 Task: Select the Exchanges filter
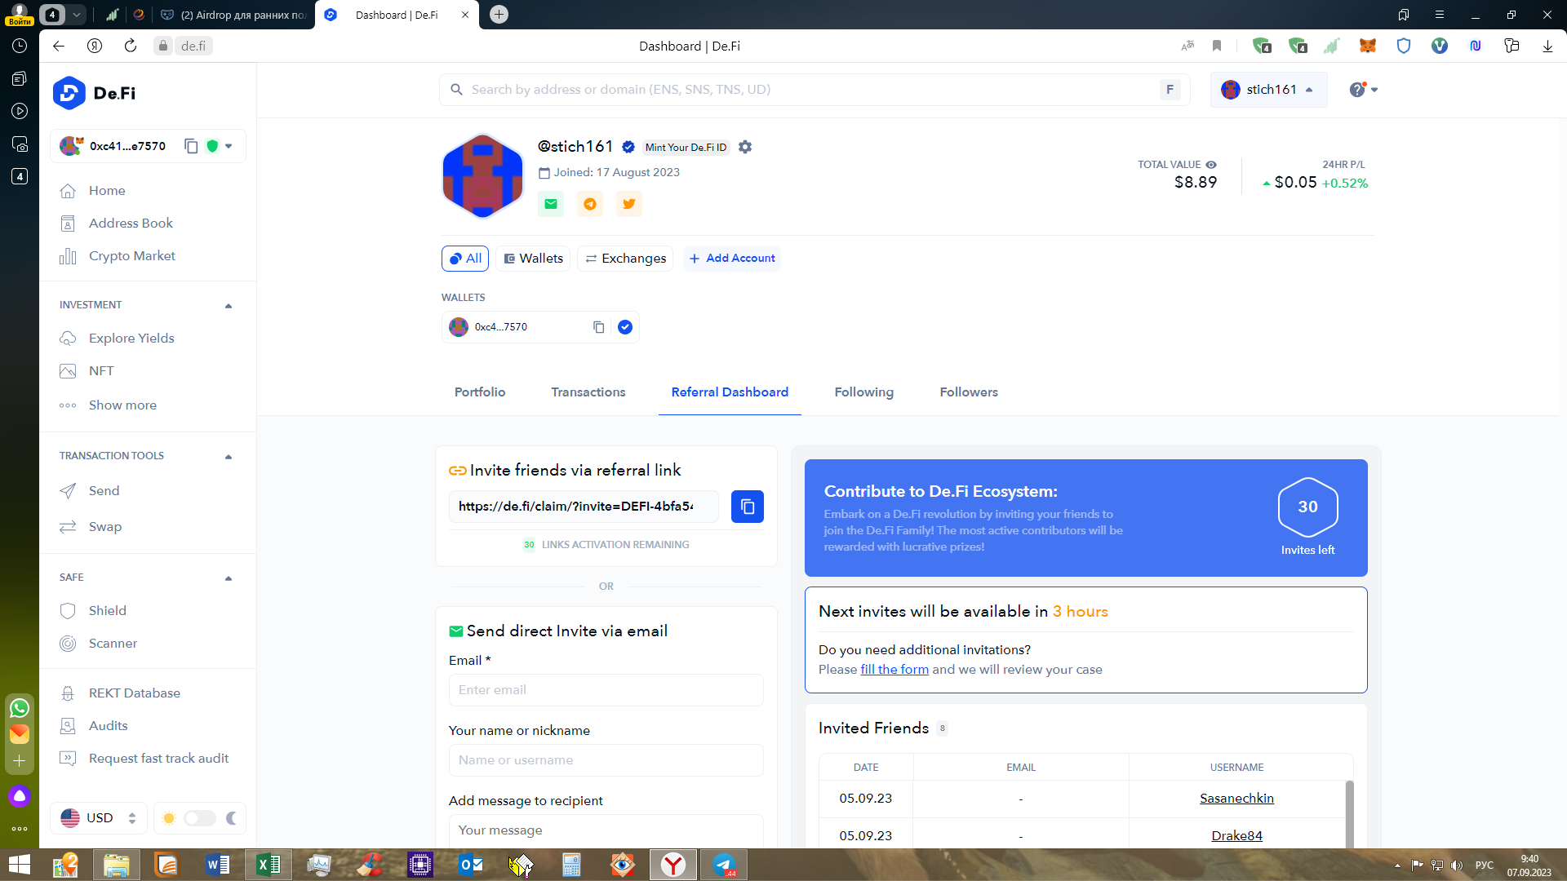point(625,259)
